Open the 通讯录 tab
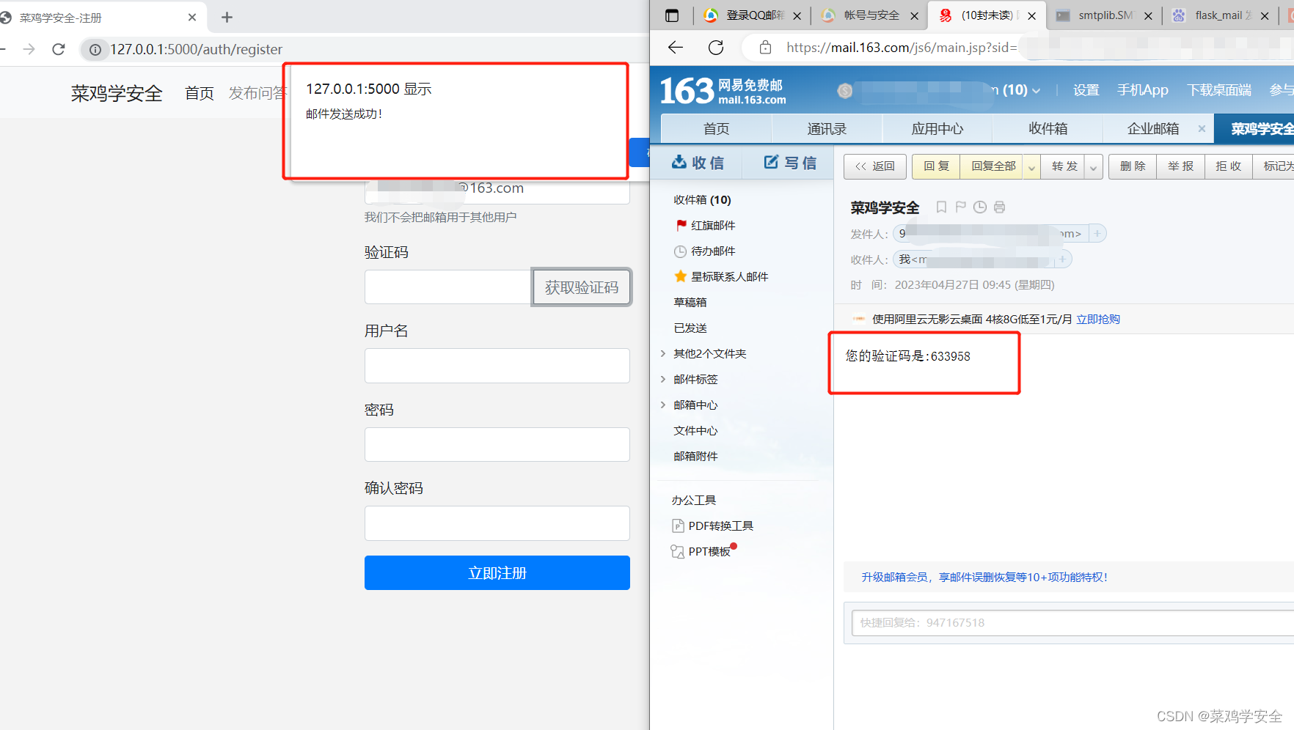Image resolution: width=1294 pixels, height=730 pixels. [x=827, y=128]
